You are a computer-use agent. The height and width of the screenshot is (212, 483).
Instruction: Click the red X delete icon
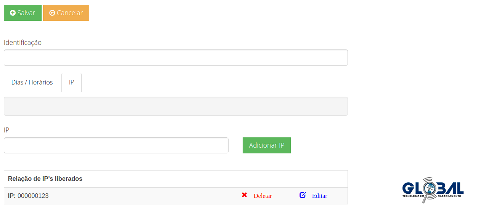point(245,195)
